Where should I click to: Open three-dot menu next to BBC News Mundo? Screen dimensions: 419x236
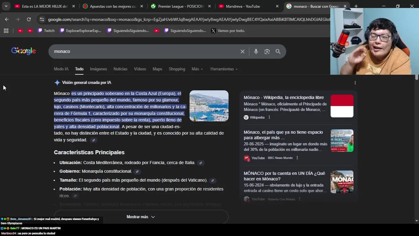(297, 158)
